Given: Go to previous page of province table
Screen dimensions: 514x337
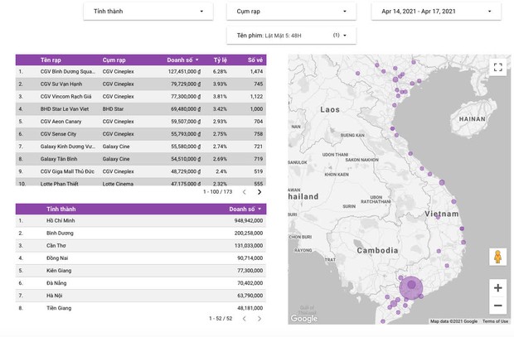Looking at the screenshot, I should pos(245,318).
